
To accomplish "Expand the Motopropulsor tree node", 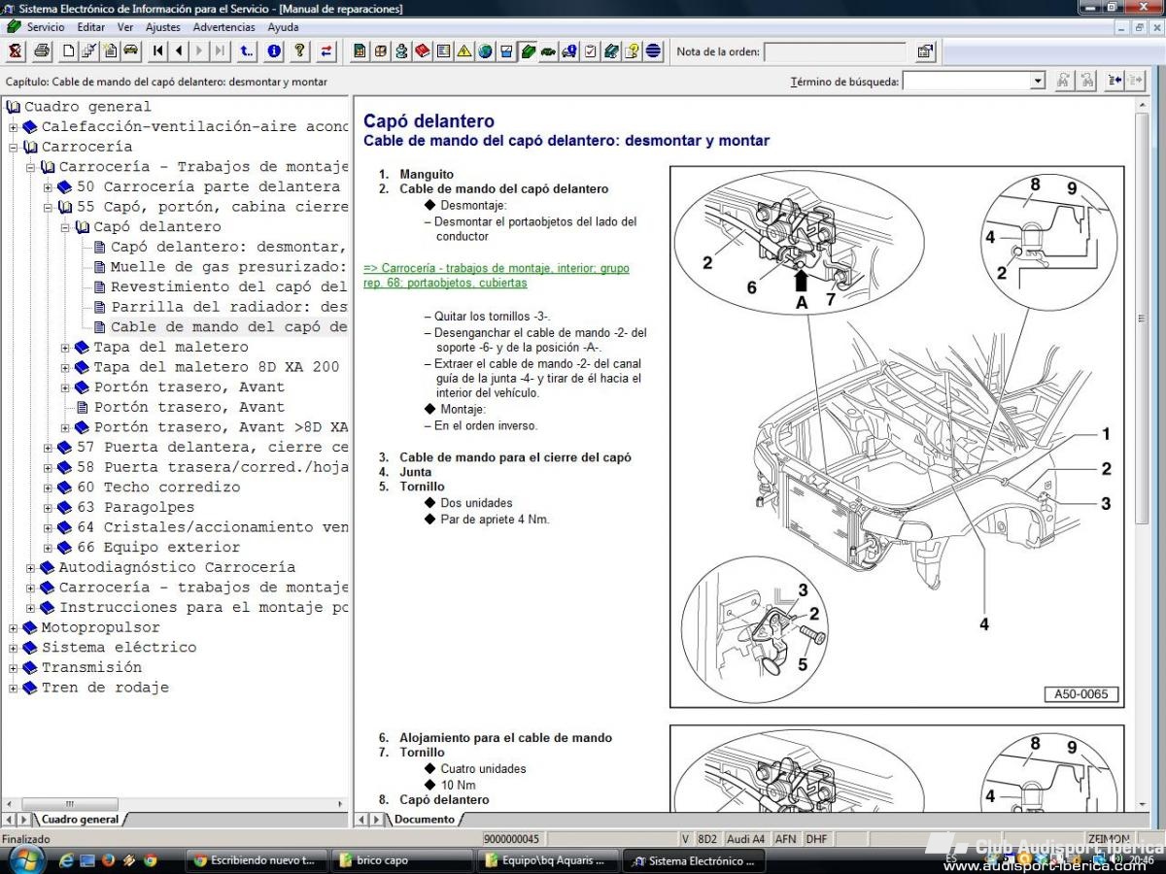I will click(14, 628).
